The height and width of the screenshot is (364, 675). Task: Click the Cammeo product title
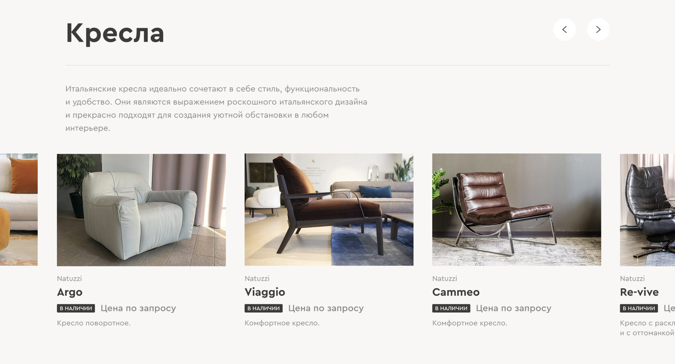click(456, 292)
